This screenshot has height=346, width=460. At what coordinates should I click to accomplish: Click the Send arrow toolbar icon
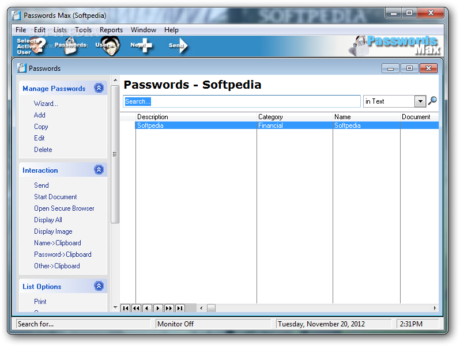point(178,45)
